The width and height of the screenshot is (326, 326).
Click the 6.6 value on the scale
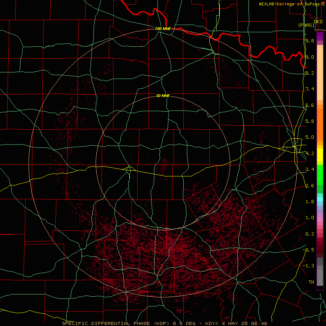(310, 105)
